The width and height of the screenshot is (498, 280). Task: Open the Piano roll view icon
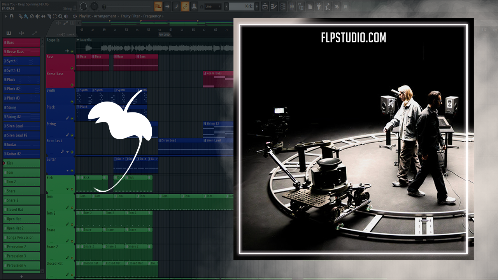[274, 7]
